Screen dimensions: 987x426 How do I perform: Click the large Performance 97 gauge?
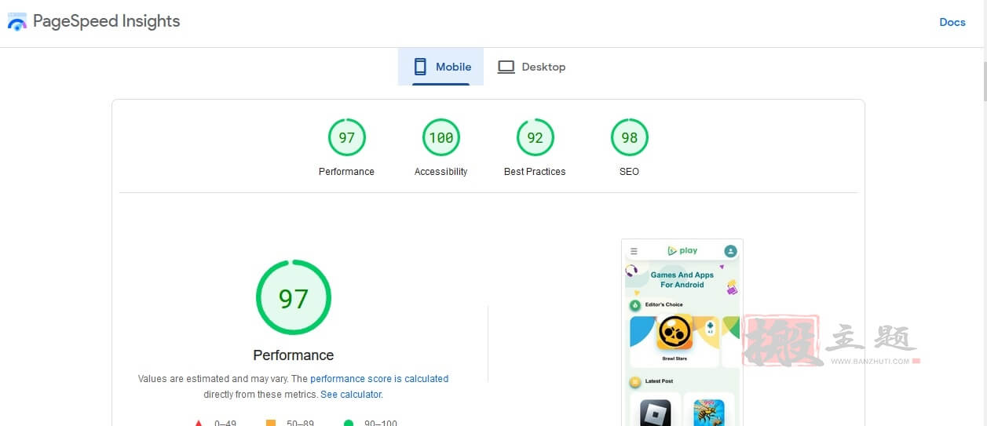point(294,298)
